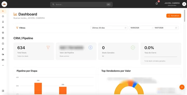187x95 pixels.
Task: Click the ⌘K shortcut badge in search
Action: (108, 4)
